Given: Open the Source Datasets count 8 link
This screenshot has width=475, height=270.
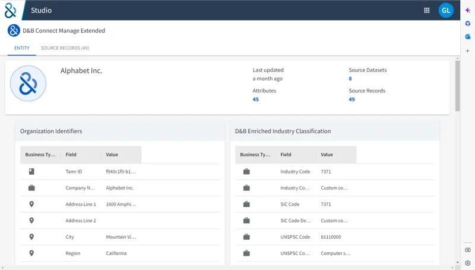Looking at the screenshot, I should pos(350,79).
